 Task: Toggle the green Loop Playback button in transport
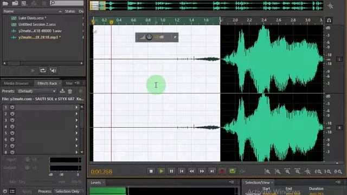click(233, 171)
